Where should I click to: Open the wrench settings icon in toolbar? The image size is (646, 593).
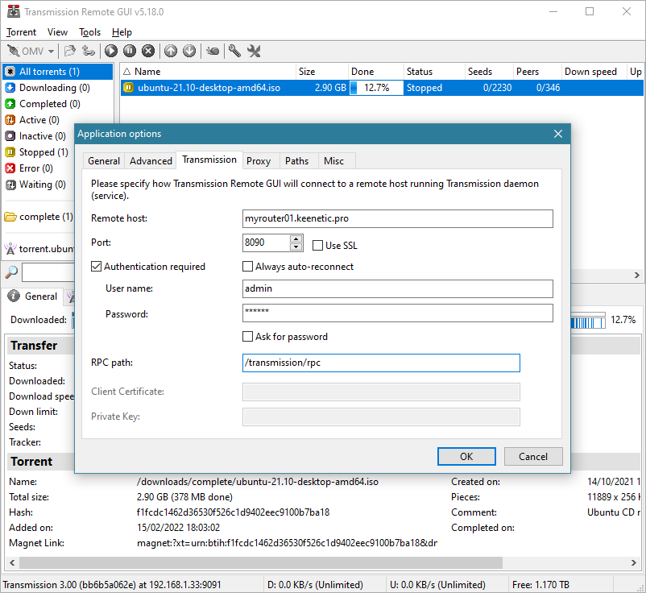234,51
